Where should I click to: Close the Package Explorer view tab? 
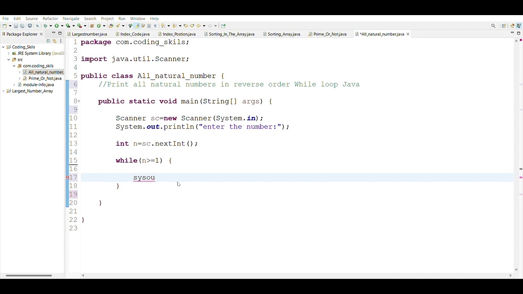point(41,34)
